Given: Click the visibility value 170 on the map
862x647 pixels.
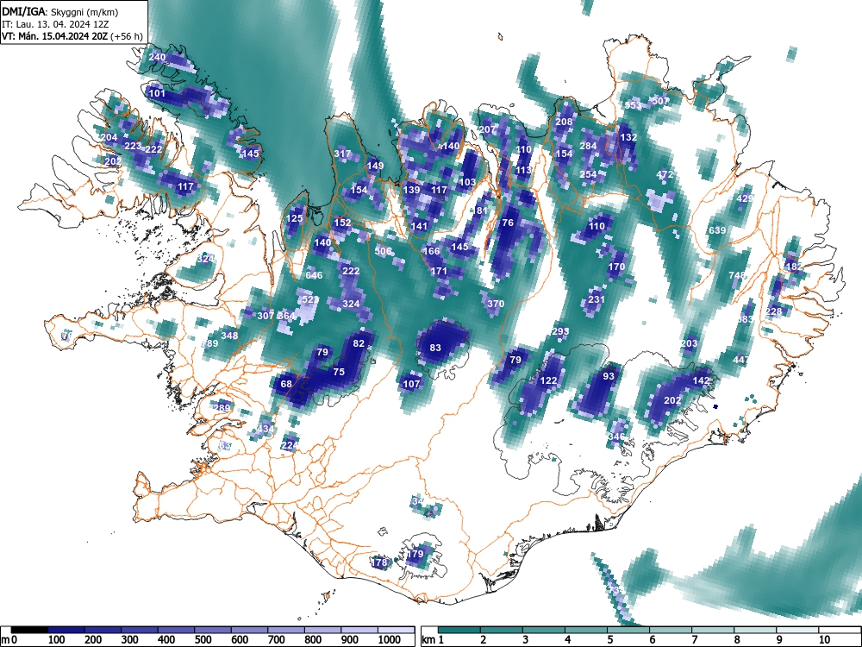Looking at the screenshot, I should click(x=617, y=267).
